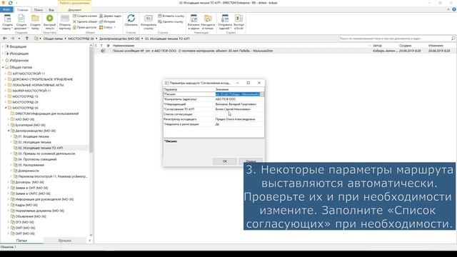Screen dimensions: 457x257
Task: Switch to the Вид ribbon tab
Action: 51,9
